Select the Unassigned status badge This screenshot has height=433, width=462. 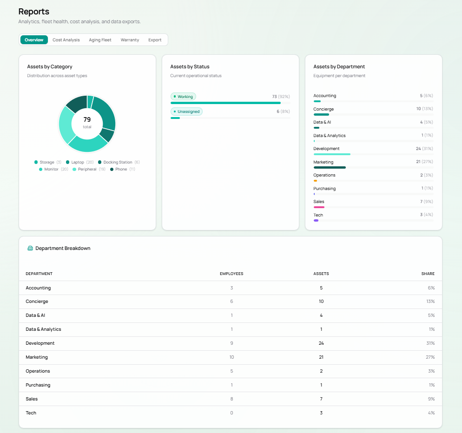pyautogui.click(x=186, y=112)
